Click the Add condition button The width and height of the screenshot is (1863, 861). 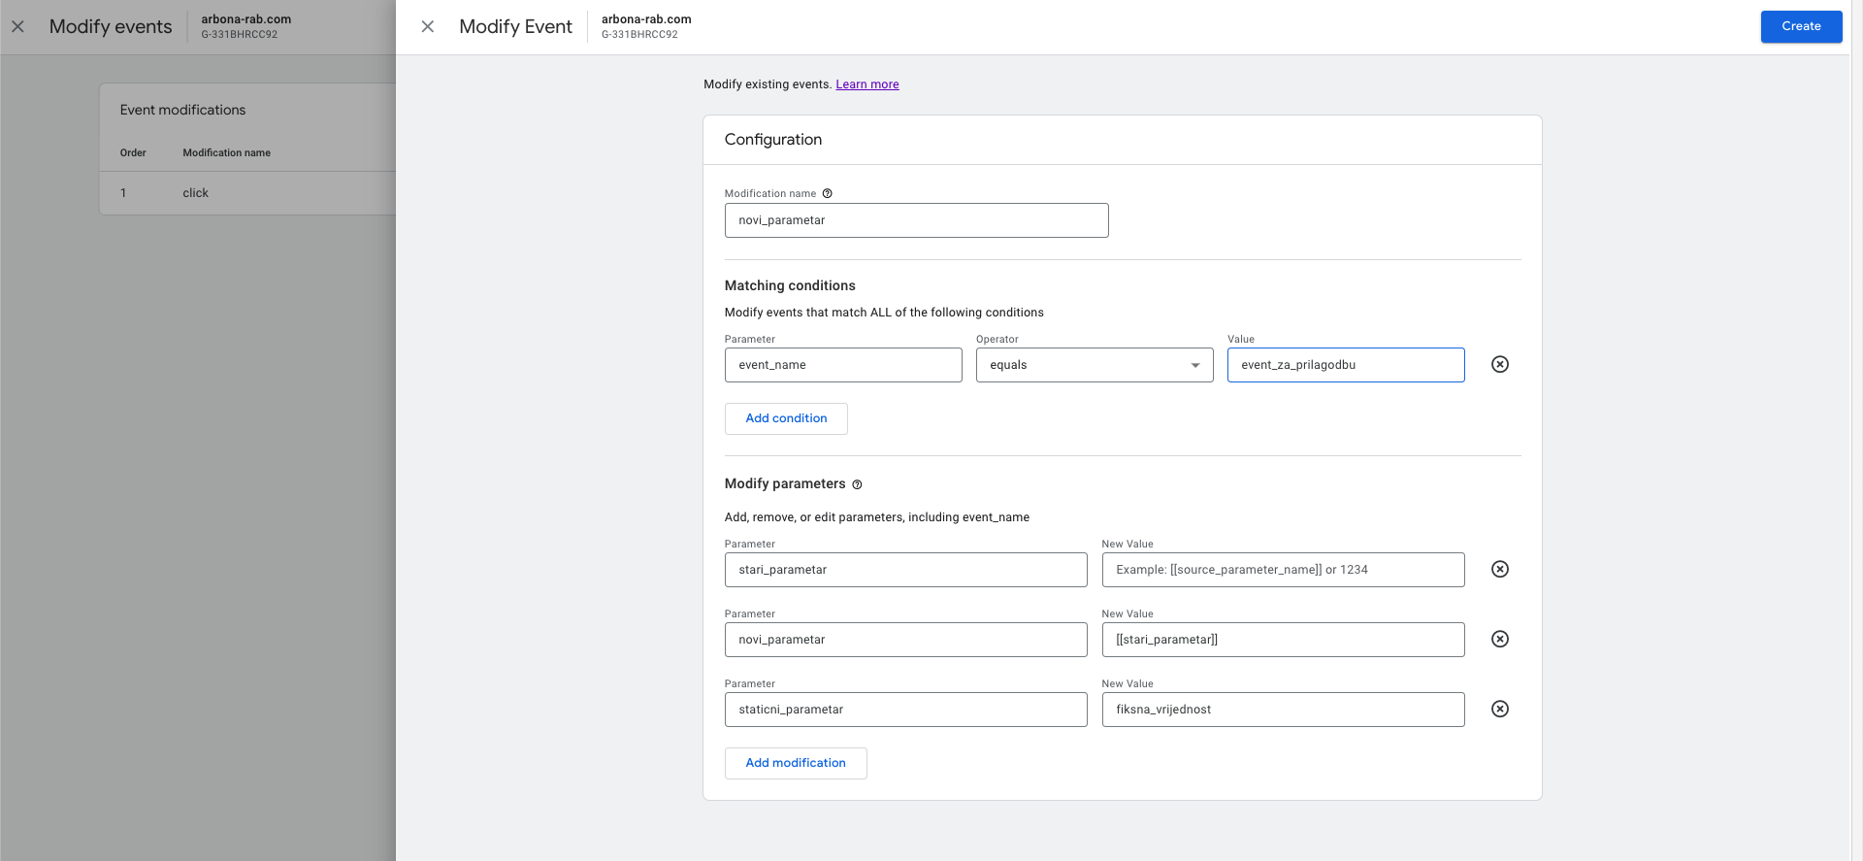pos(786,418)
